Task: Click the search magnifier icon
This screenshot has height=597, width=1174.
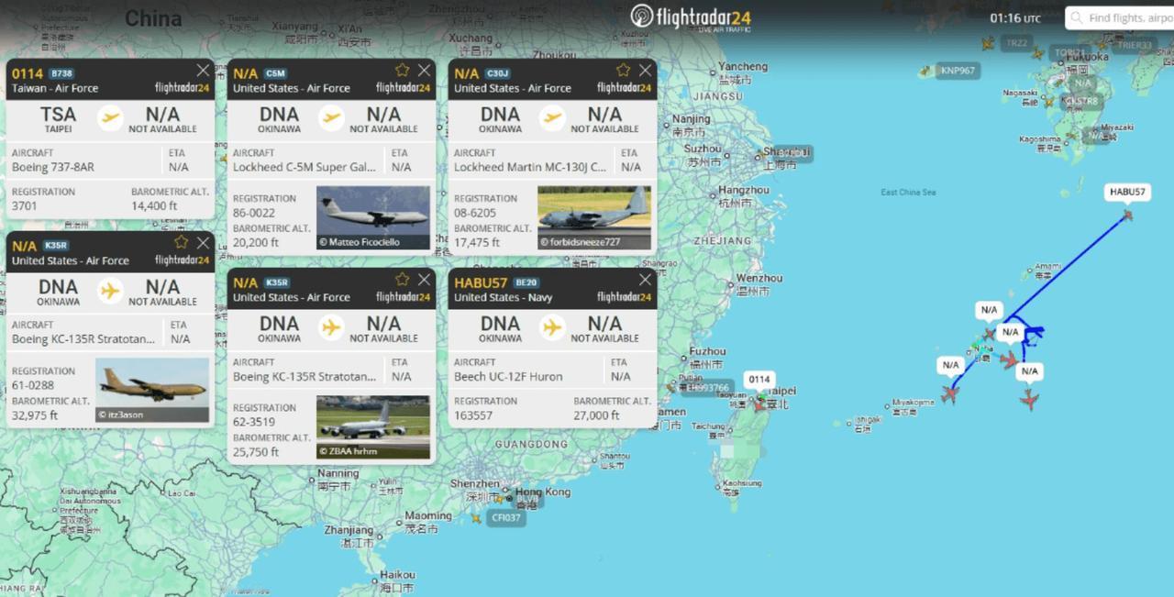Action: 1076,18
